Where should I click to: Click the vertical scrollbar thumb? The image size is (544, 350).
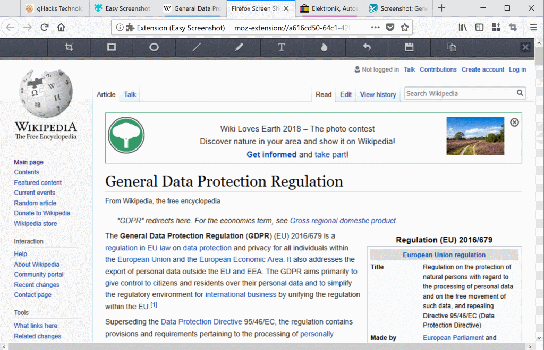[539, 56]
